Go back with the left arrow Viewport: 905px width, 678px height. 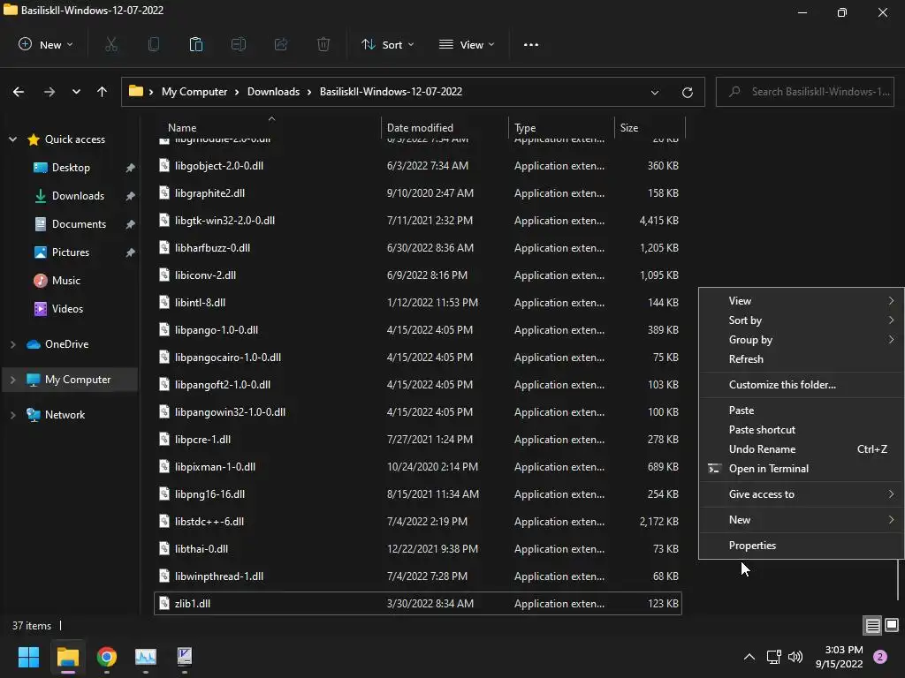(19, 92)
